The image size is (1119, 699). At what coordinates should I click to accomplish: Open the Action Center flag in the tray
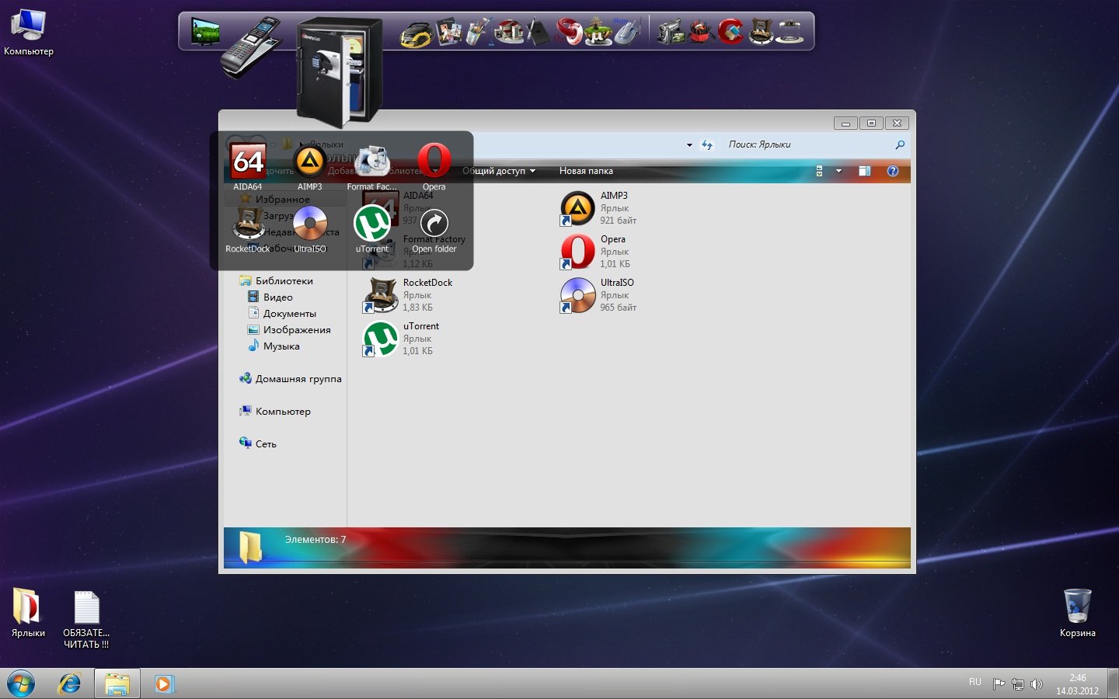999,684
